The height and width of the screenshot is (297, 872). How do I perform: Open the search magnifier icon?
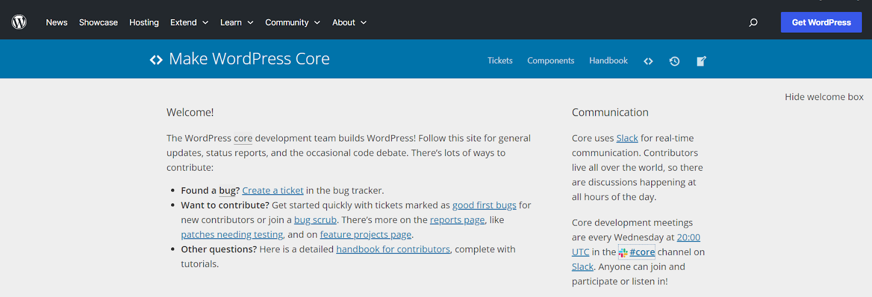753,22
